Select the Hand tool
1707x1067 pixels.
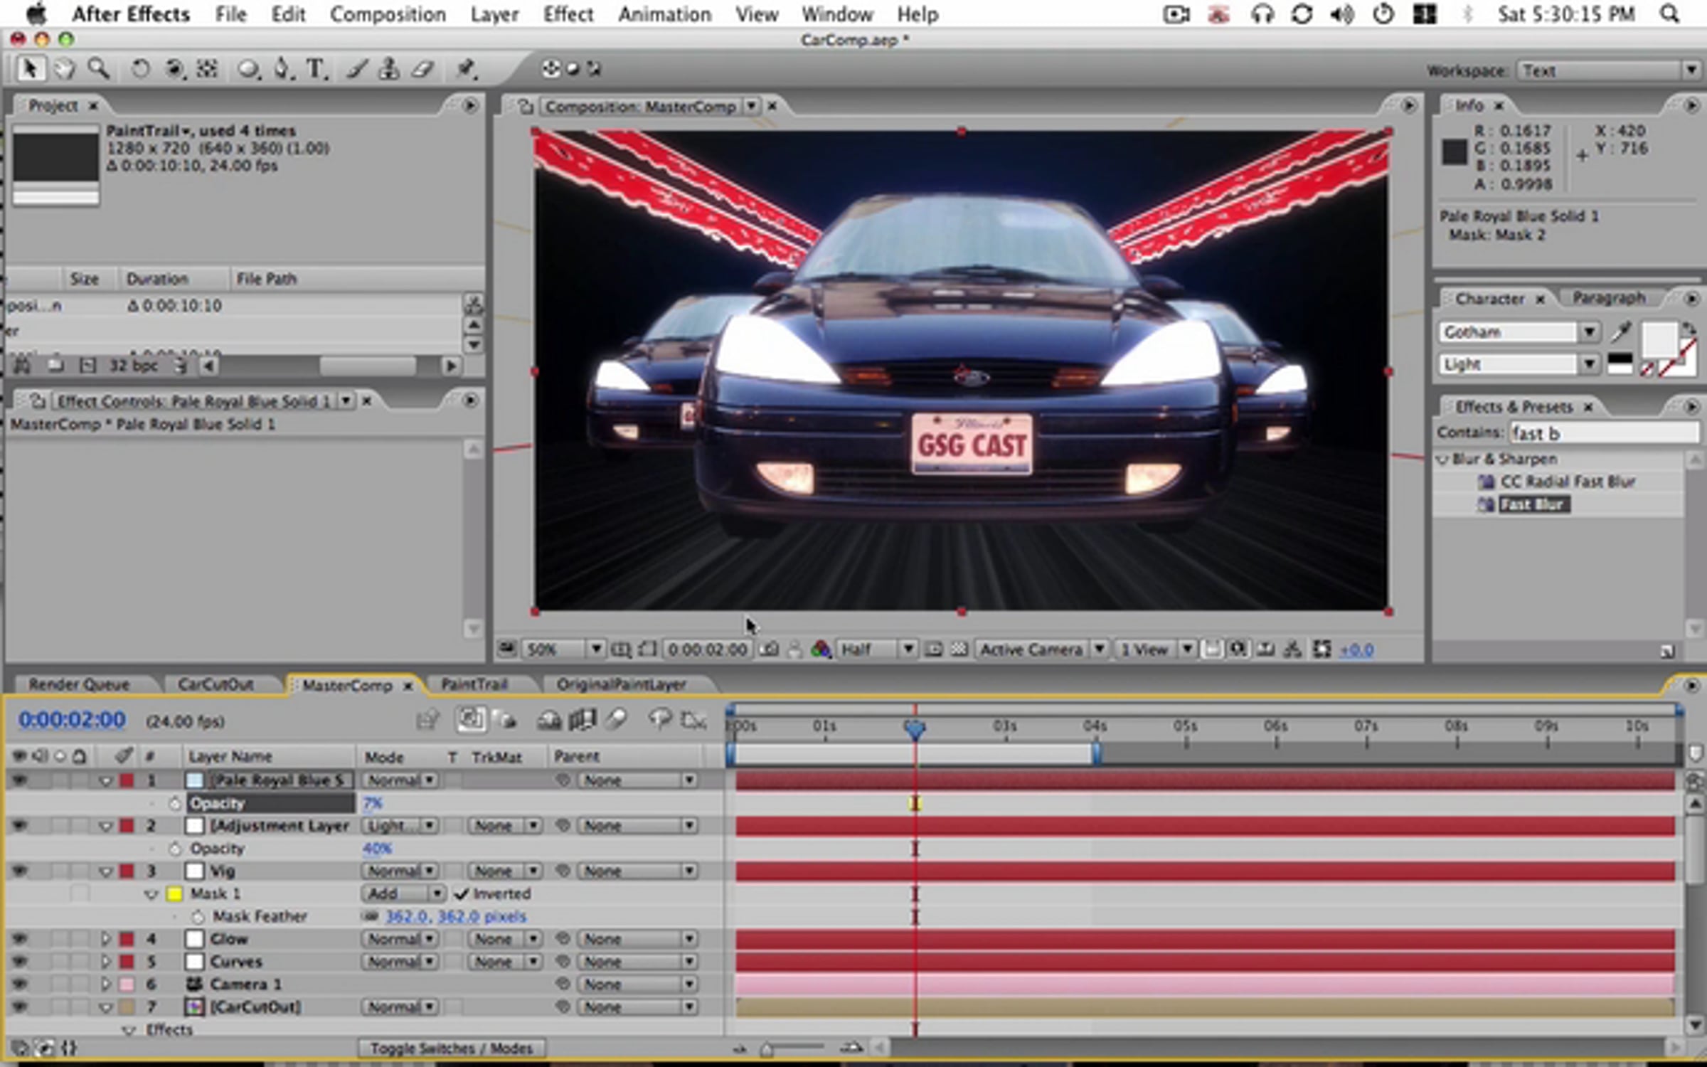(64, 69)
